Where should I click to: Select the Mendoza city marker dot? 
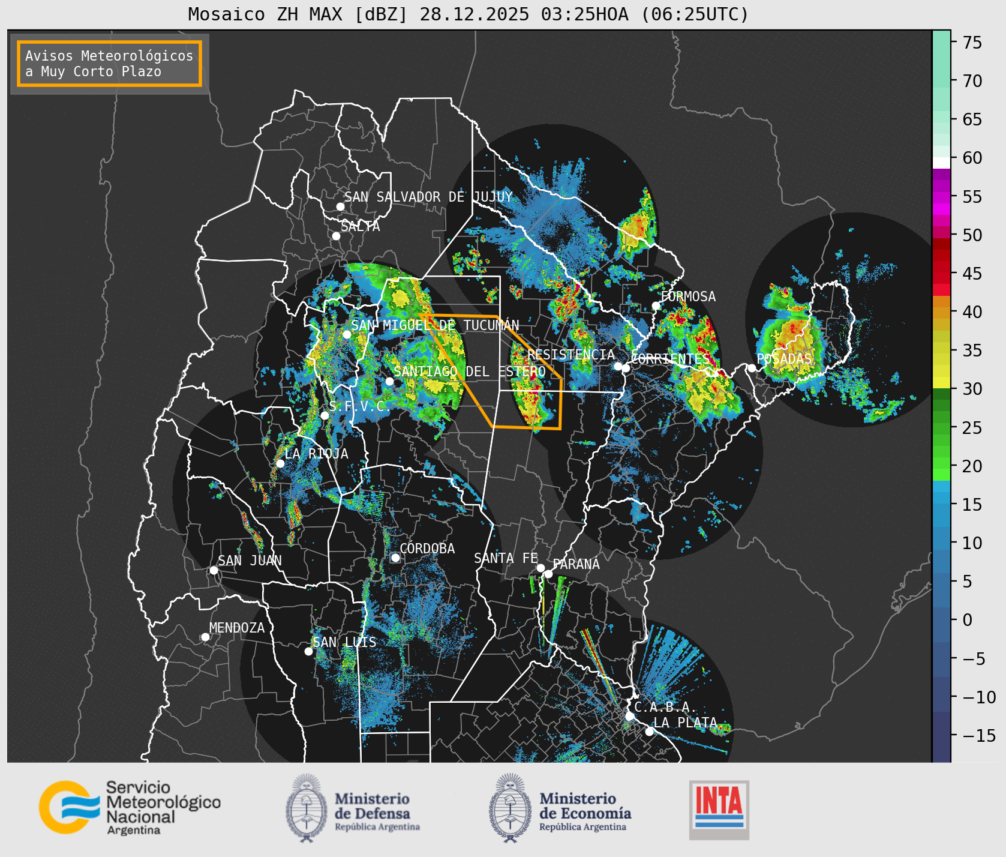click(x=205, y=637)
